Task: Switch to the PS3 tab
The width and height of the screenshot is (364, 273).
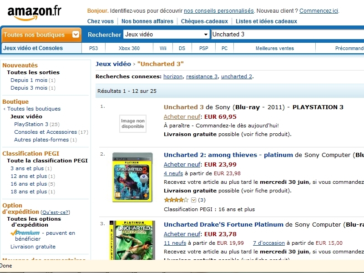Action: pos(94,48)
